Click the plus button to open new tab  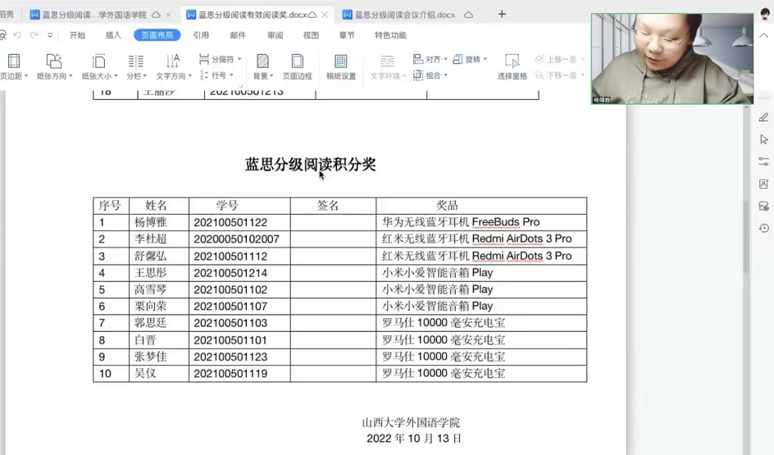pos(502,14)
